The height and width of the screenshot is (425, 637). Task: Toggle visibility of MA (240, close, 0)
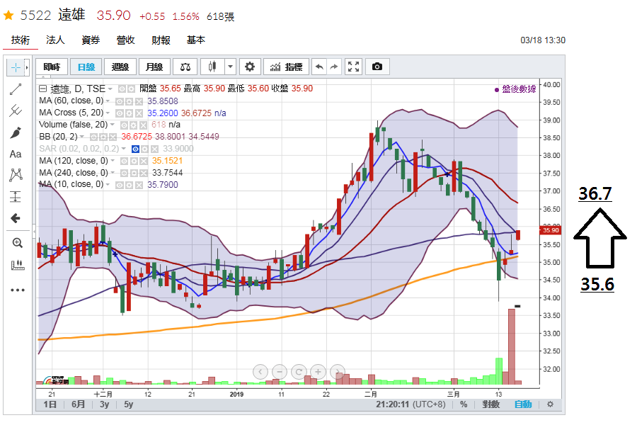click(125, 174)
